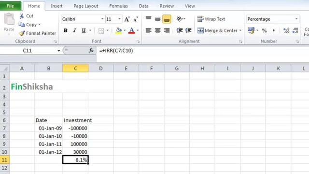Switch to the Formulas tab
The image size is (309, 174).
click(x=118, y=6)
